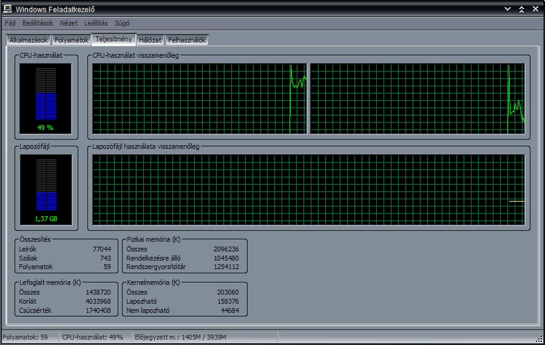
Task: Click the second CPU history graph
Action: [x=417, y=98]
